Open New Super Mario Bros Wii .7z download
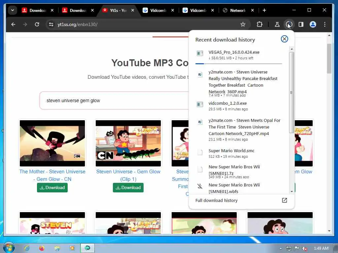 click(x=239, y=171)
